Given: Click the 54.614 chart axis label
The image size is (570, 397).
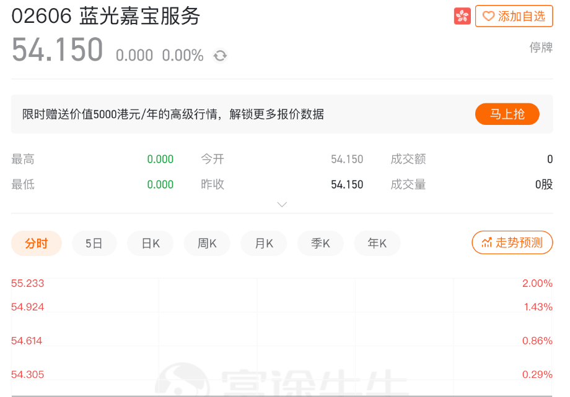Looking at the screenshot, I should (x=27, y=340).
